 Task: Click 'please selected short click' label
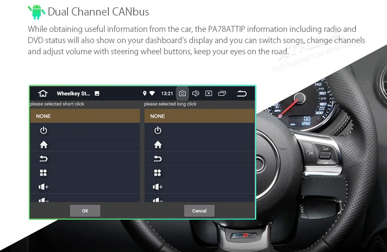57,104
